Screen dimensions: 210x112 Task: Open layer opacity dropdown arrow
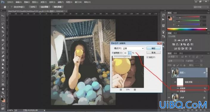[201, 61]
